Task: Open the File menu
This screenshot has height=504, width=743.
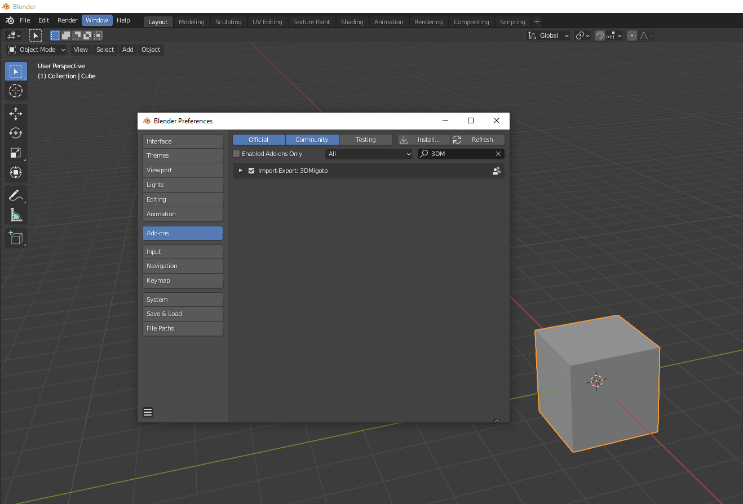Action: tap(25, 20)
